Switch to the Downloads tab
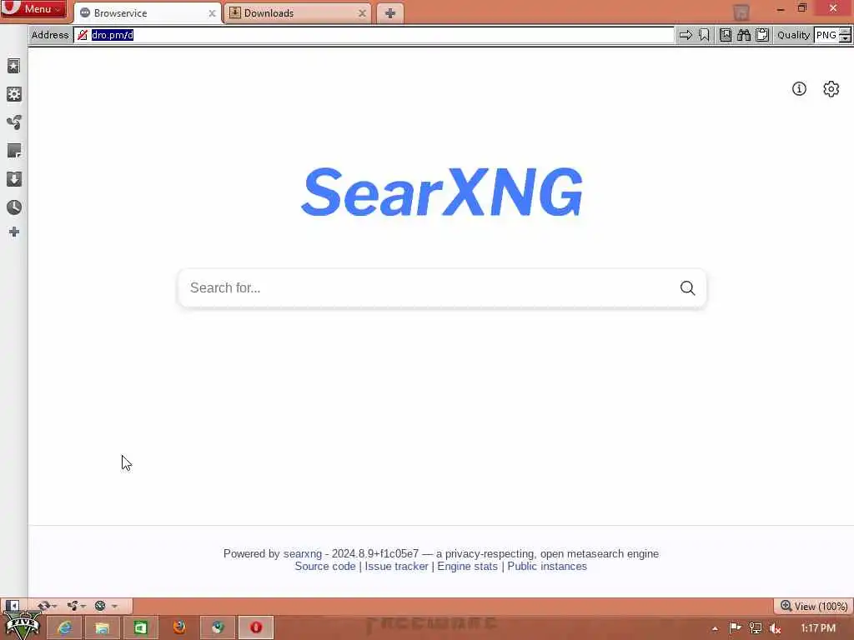854x640 pixels. point(298,13)
